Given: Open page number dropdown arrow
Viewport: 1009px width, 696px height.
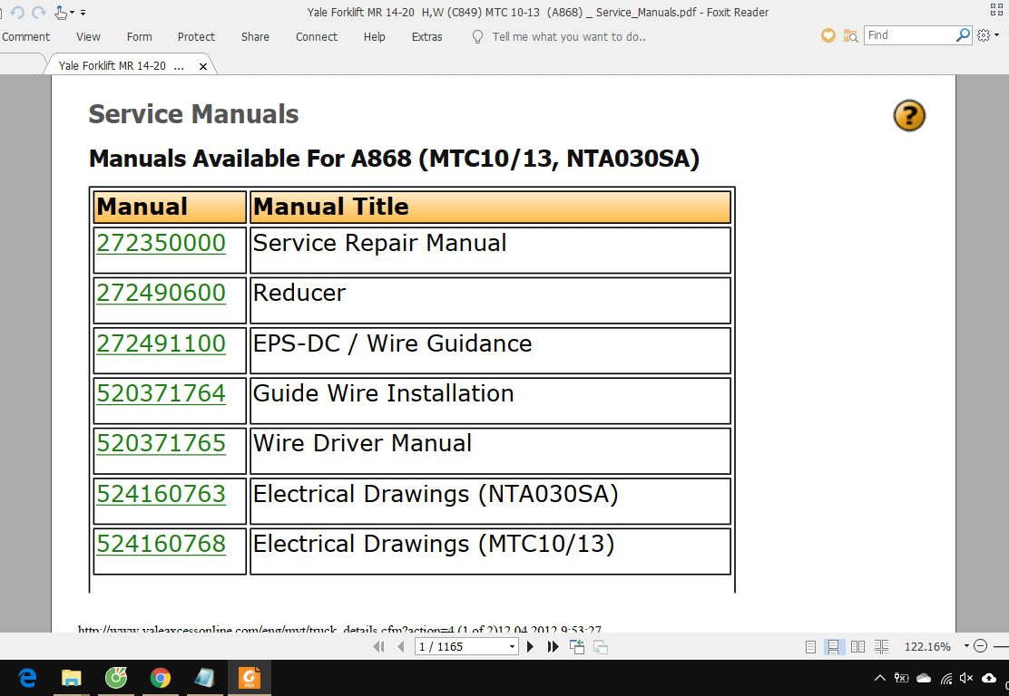Looking at the screenshot, I should tap(513, 646).
